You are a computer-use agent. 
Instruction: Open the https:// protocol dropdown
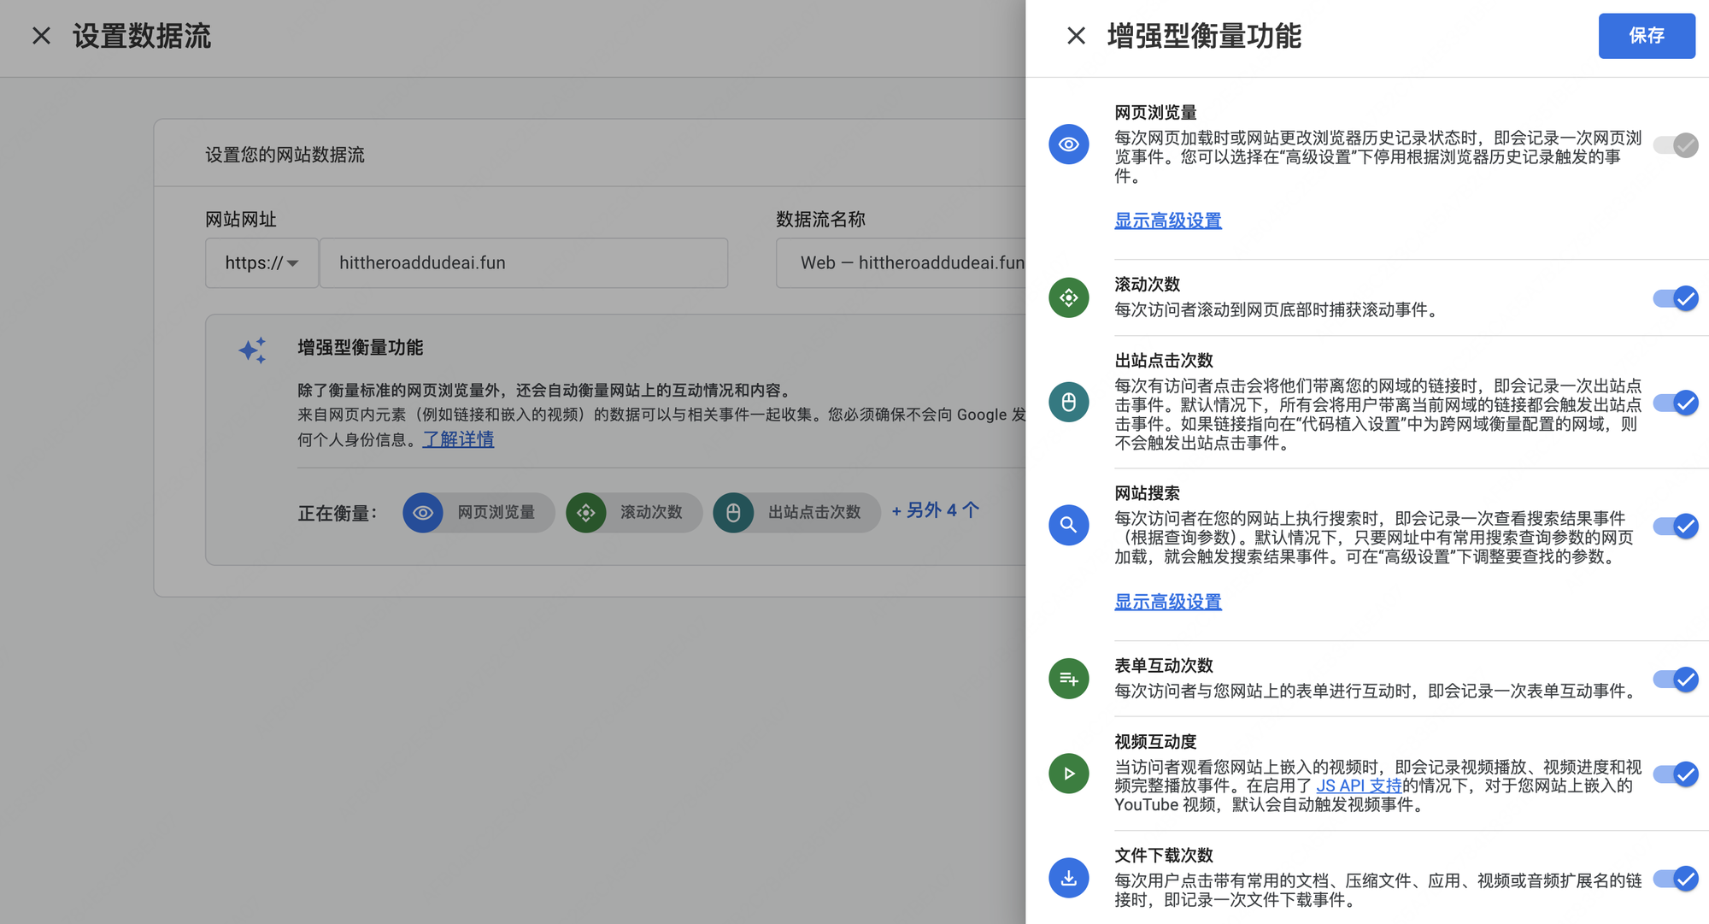pos(261,263)
